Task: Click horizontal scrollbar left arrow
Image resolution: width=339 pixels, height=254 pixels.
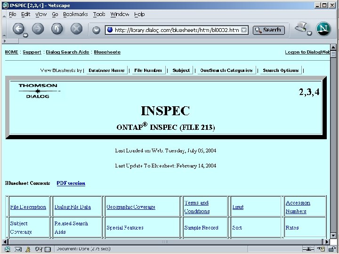Action: coord(5,241)
